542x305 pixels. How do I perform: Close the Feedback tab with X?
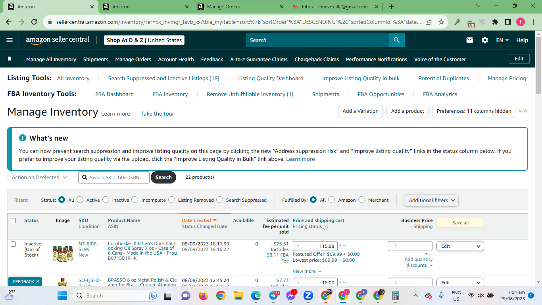click(38, 282)
